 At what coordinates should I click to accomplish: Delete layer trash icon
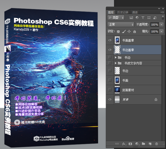pyautogui.click(x=157, y=144)
